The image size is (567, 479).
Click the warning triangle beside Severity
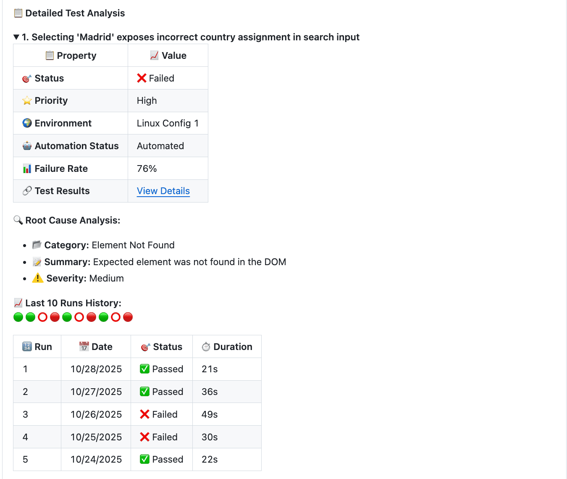point(37,278)
